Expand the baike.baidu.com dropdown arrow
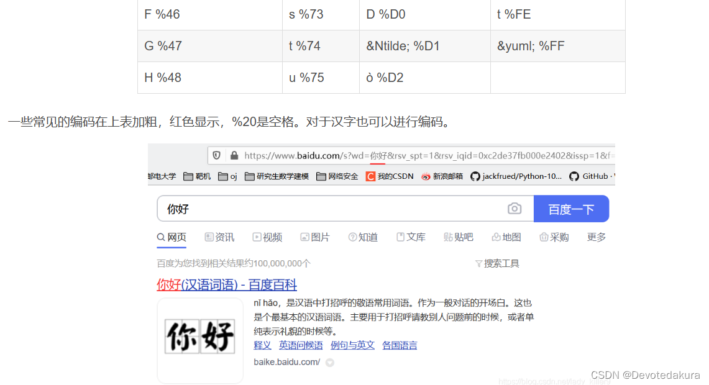The image size is (709, 385). pos(329,362)
